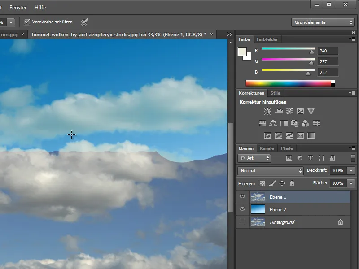Click the color spectrum ramp bar
This screenshot has width=359, height=269.
point(288,83)
